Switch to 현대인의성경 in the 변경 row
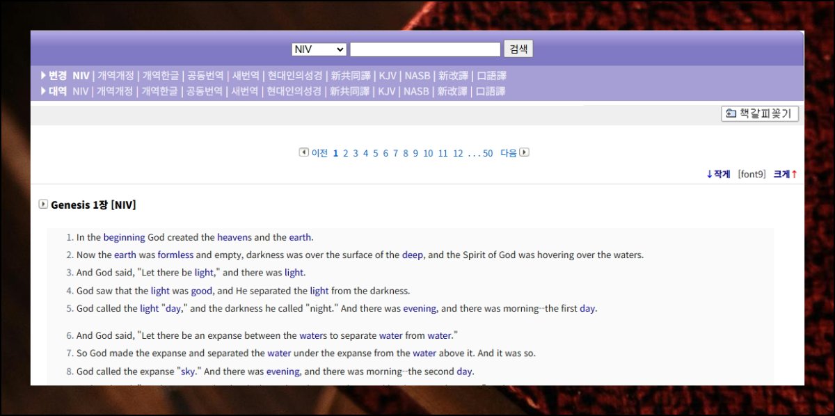The height and width of the screenshot is (416, 835). 295,76
